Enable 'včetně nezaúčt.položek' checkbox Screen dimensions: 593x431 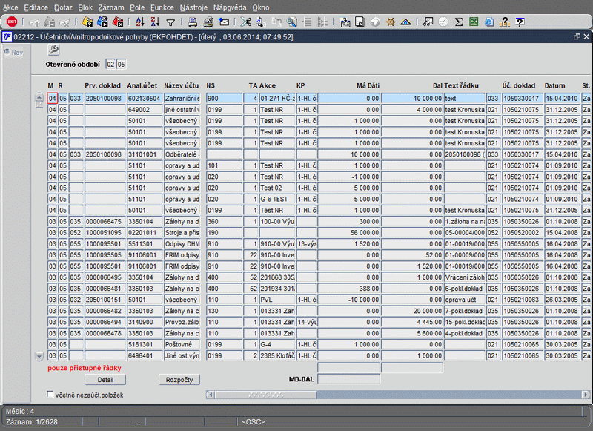pyautogui.click(x=50, y=395)
